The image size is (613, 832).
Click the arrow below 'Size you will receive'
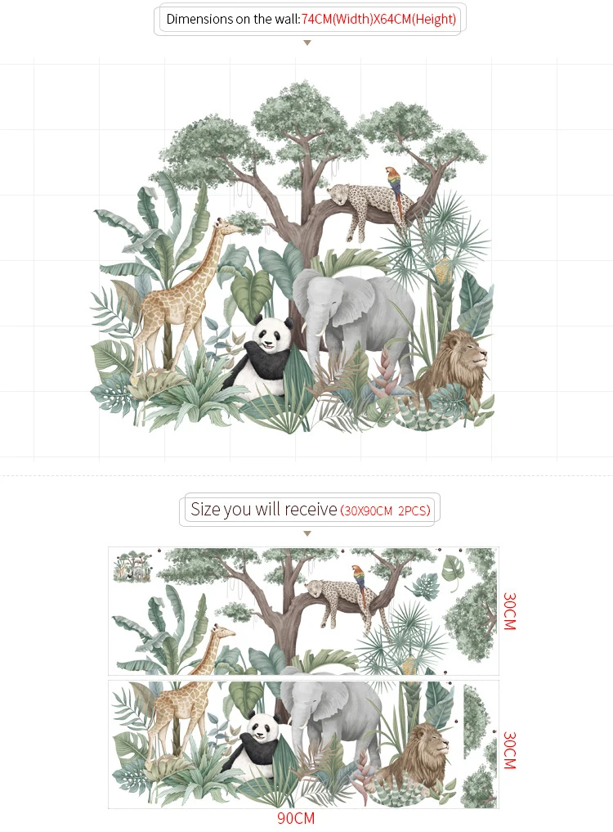pyautogui.click(x=307, y=533)
